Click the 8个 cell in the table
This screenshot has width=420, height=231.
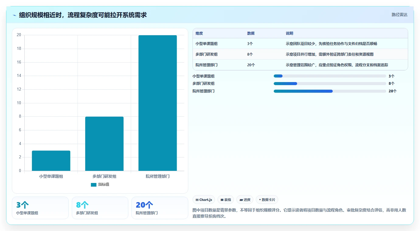tap(250, 54)
